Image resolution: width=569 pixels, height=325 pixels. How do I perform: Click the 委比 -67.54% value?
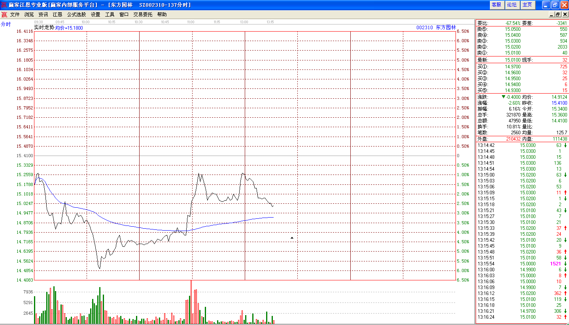pos(513,23)
